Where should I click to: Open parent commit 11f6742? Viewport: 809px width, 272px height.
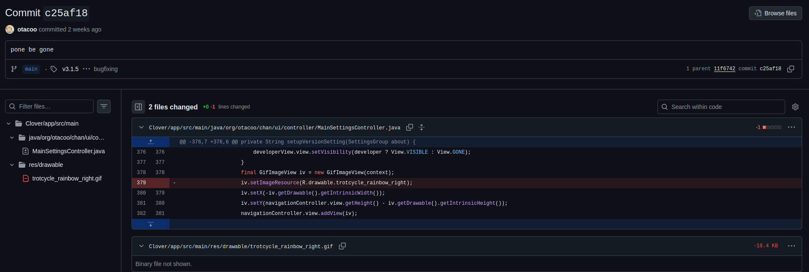tap(724, 69)
